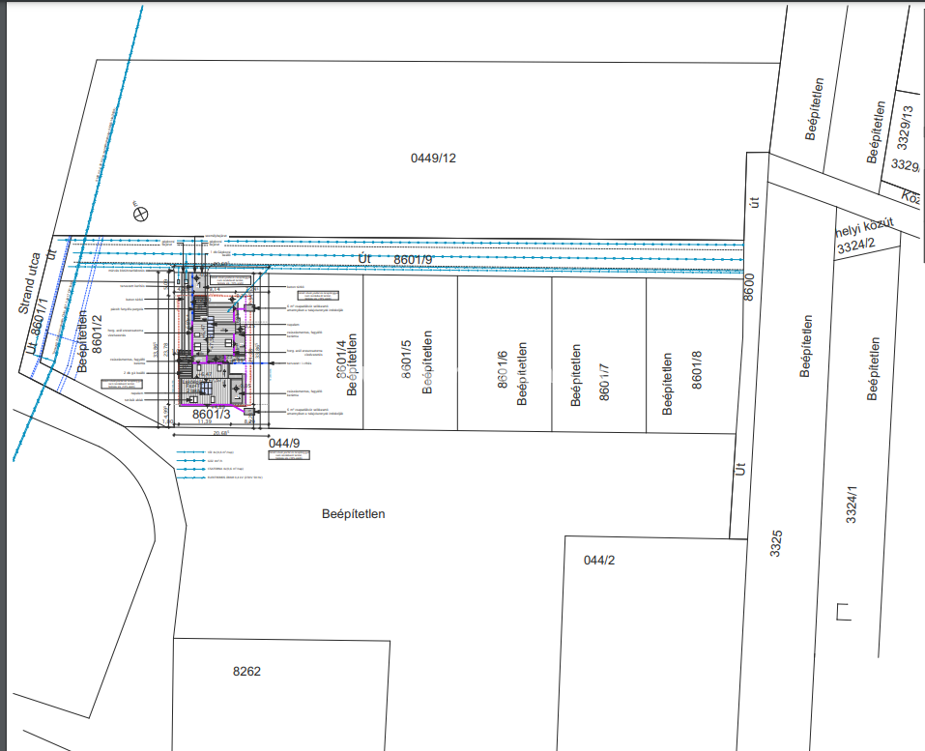925x751 pixels.
Task: Click parcel number 8601/8
Action: click(696, 370)
